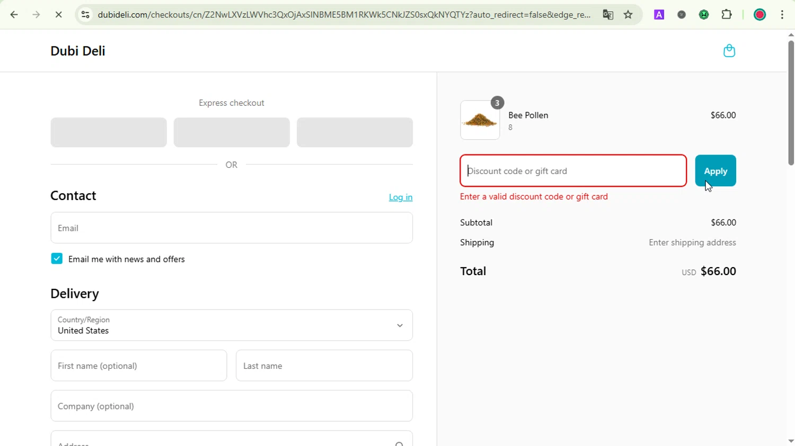Click the Bee Pollen product thumbnail
795x446 pixels.
tap(480, 120)
